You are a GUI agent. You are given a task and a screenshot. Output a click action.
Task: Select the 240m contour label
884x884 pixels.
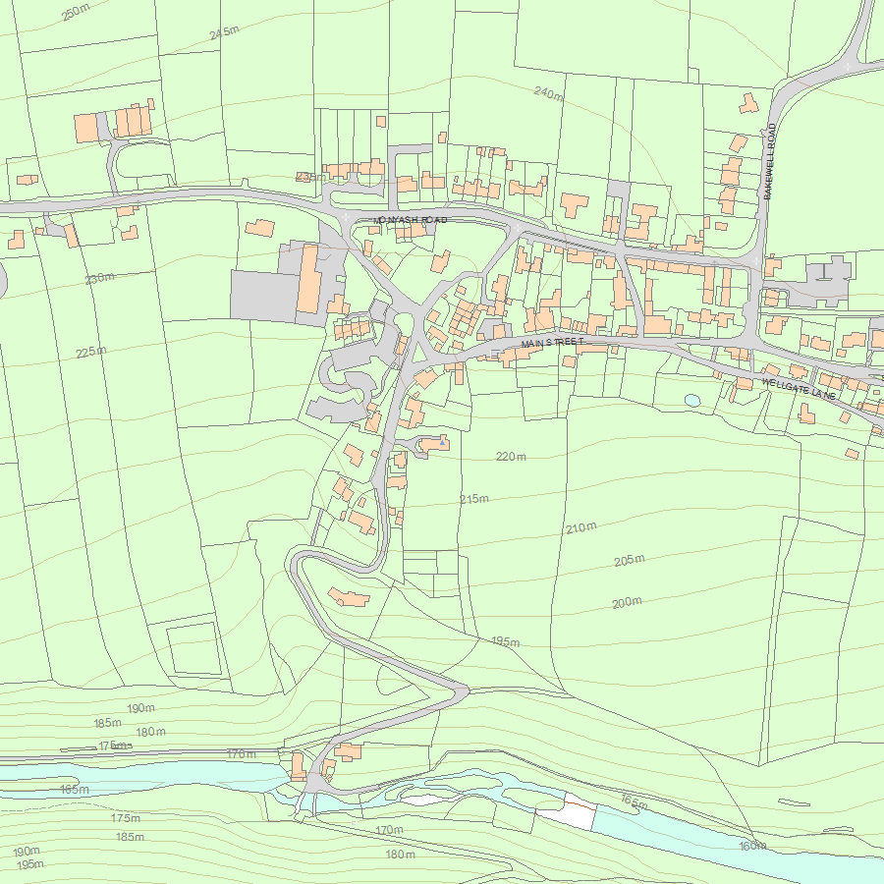pyautogui.click(x=548, y=93)
